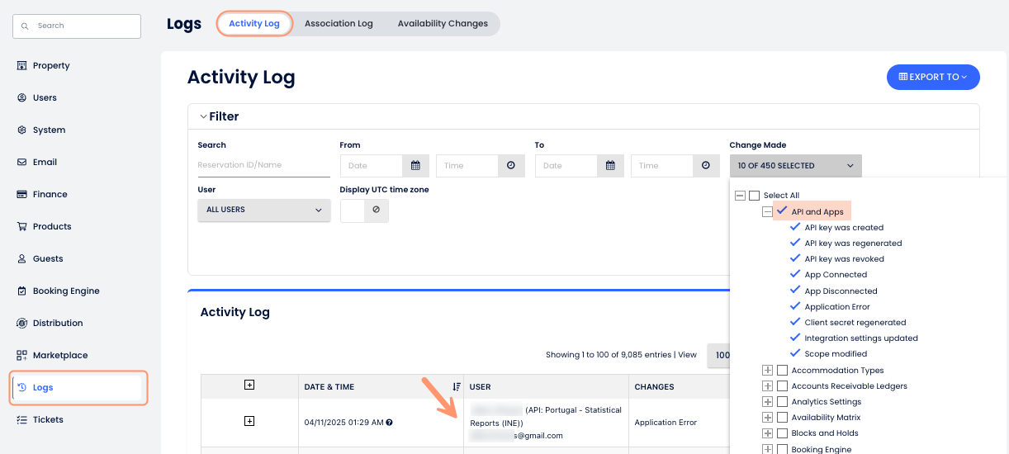Open the Logs menu item
Screen dimensions: 1009x454
tap(78, 387)
